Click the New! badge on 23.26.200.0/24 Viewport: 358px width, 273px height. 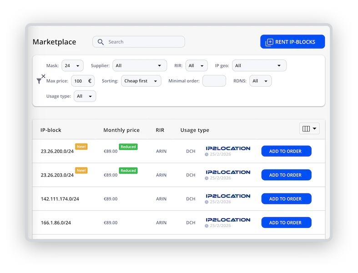tap(81, 146)
